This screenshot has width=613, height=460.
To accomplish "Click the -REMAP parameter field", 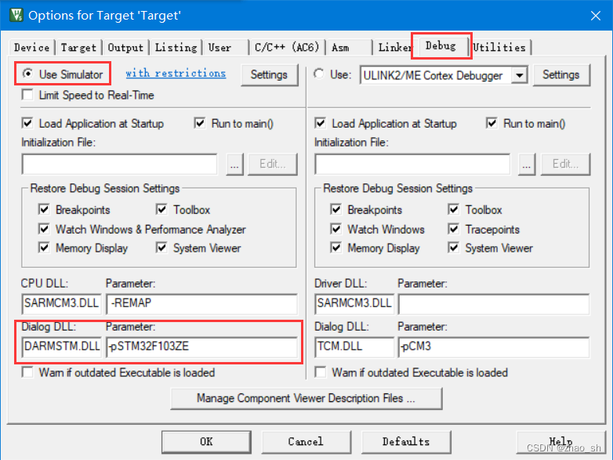I will pos(201,304).
